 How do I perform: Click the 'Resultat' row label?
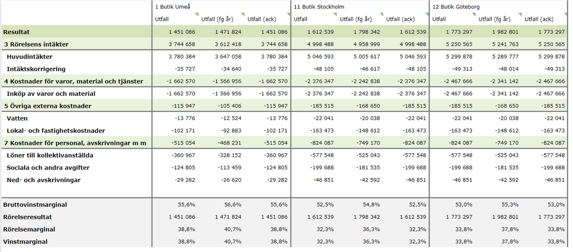pyautogui.click(x=18, y=32)
